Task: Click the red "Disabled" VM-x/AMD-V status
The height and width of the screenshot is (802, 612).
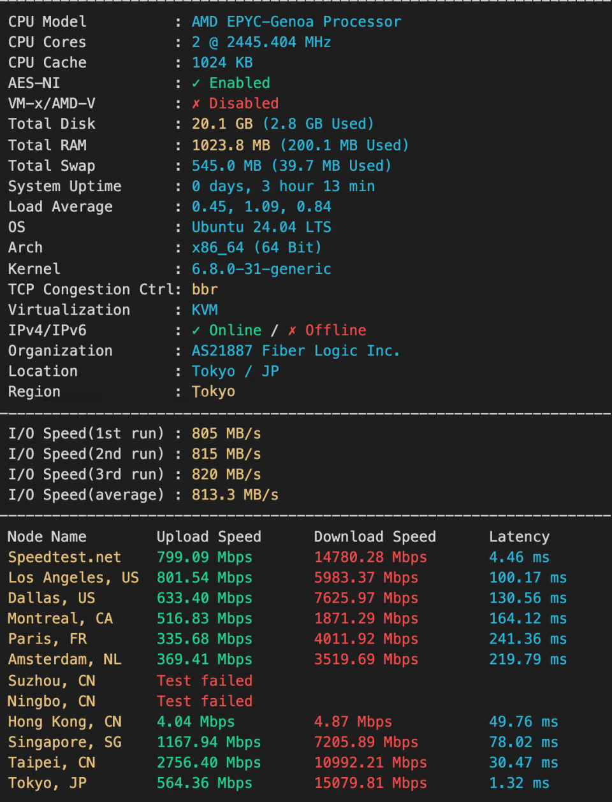Action: [x=244, y=103]
